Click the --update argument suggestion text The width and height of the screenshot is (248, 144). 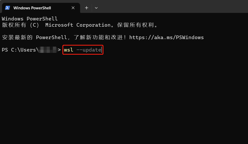click(89, 50)
